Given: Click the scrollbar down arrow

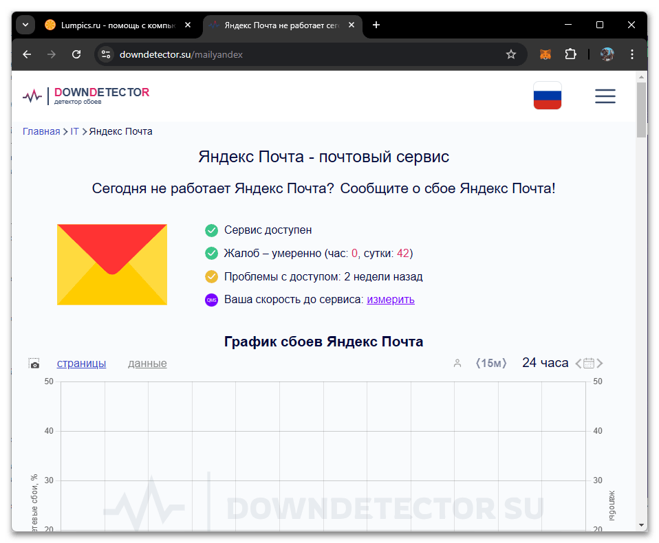Looking at the screenshot, I should (641, 524).
